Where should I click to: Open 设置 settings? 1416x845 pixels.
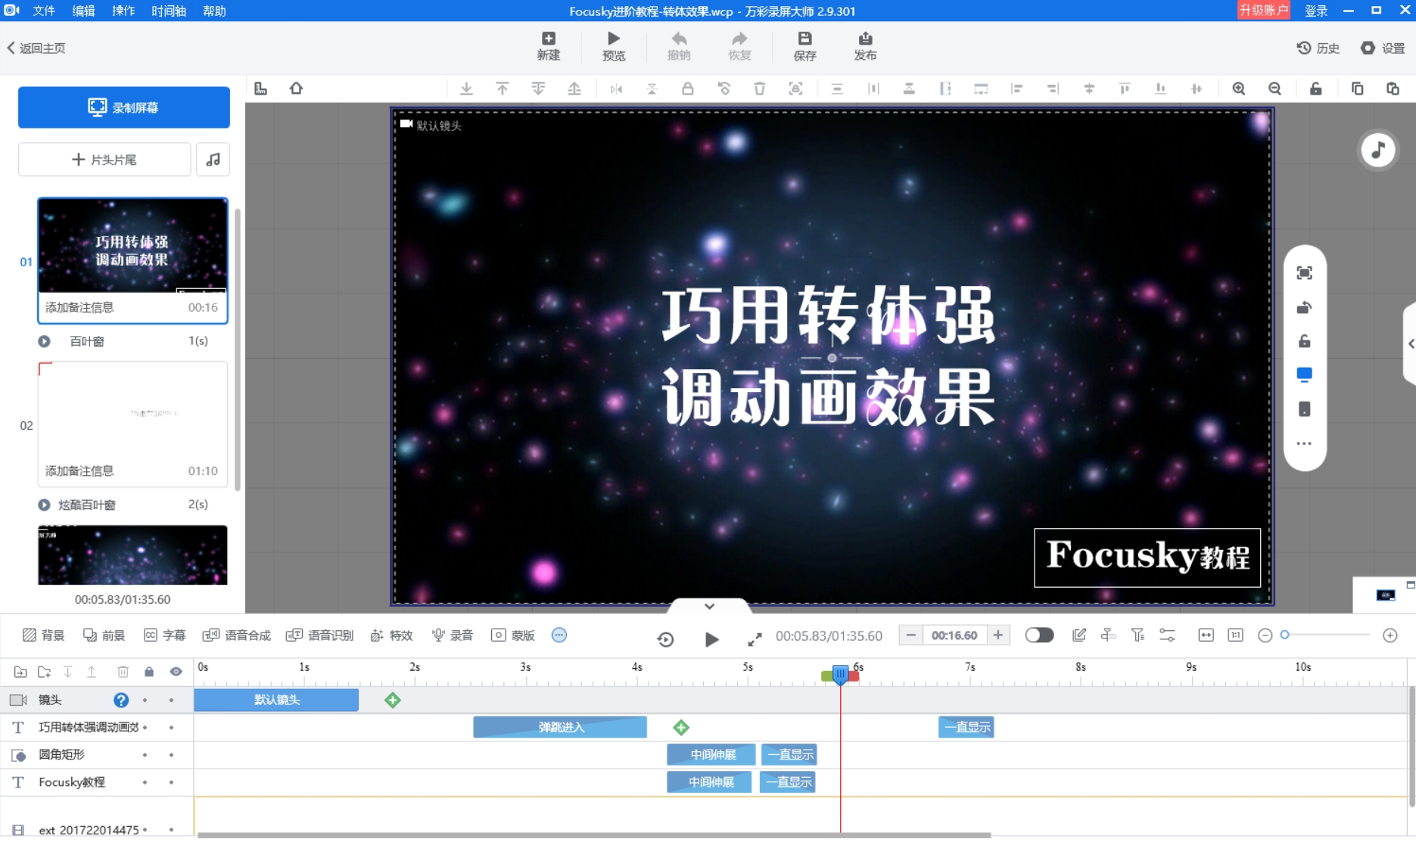tap(1383, 48)
